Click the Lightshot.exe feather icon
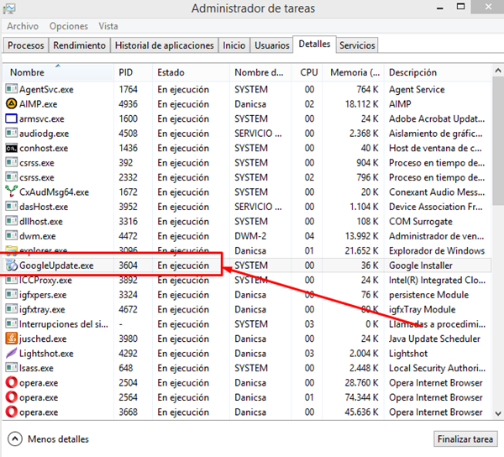 12,354
